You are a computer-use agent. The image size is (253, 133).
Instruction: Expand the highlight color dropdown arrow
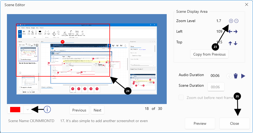coord(27,109)
